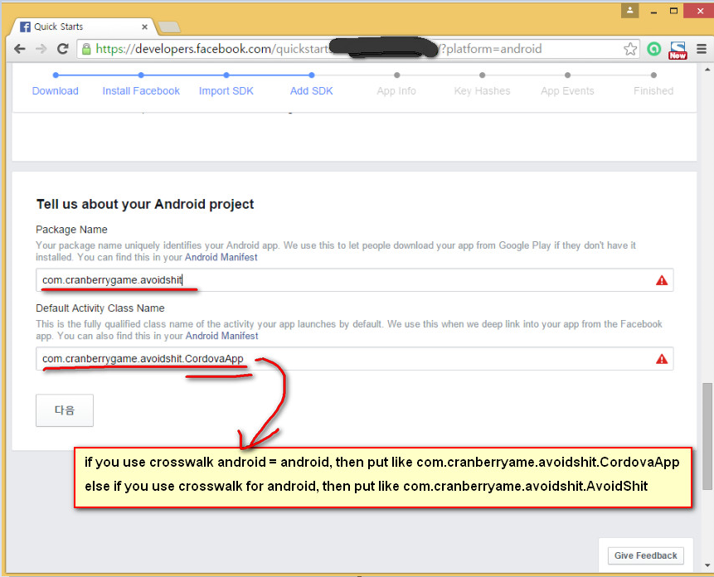Click the scrollbar down arrow

tap(707, 565)
